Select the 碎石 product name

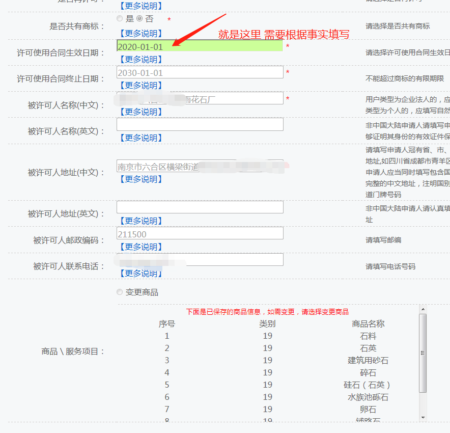click(368, 373)
